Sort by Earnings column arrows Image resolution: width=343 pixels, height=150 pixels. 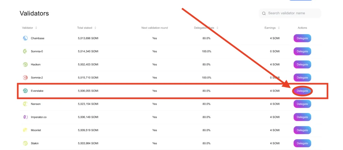[278, 28]
